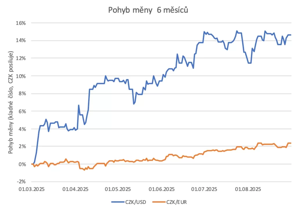Select the 10% value axis label
This screenshot has height=210, width=297.
pos(22,76)
